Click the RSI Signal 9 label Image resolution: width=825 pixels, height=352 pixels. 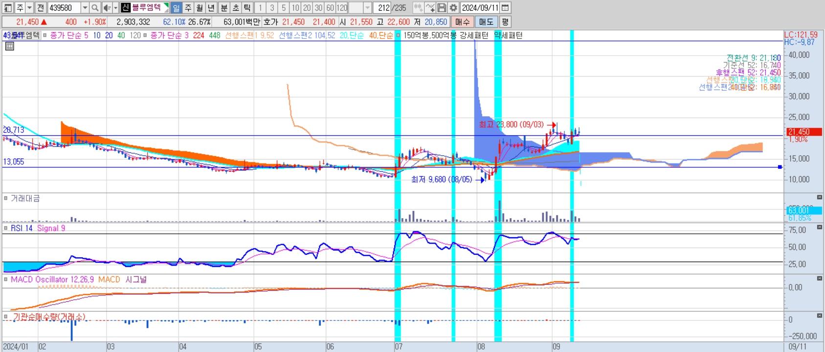51,228
